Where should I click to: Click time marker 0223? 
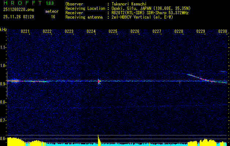coord(69,31)
